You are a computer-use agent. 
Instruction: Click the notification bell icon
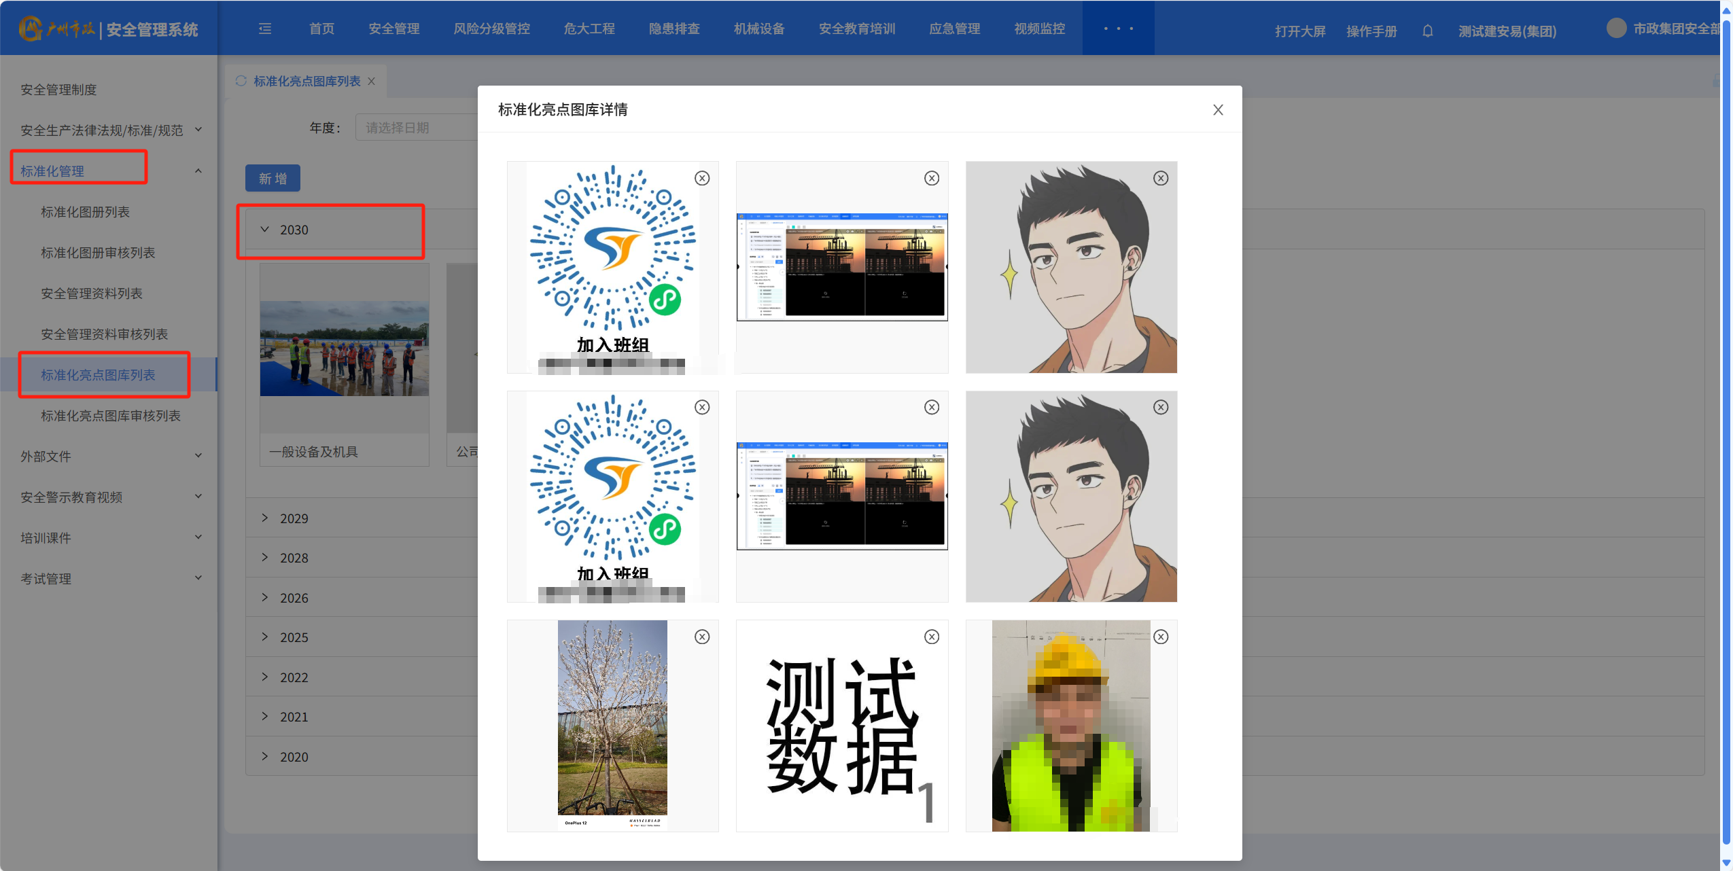(1427, 31)
